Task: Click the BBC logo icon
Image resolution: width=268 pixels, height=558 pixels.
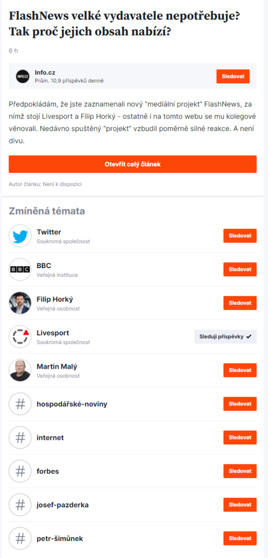Action: (20, 269)
